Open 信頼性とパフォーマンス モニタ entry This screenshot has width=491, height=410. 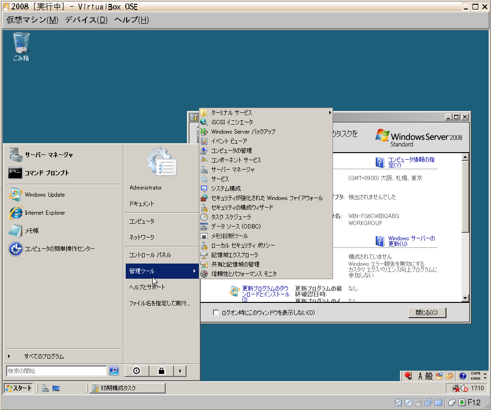click(266, 274)
